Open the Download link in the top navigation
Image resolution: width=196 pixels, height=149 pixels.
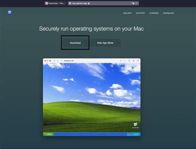tap(168, 13)
